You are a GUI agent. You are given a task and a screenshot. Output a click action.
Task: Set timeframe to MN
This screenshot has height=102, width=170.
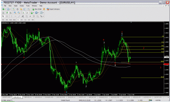(33, 20)
